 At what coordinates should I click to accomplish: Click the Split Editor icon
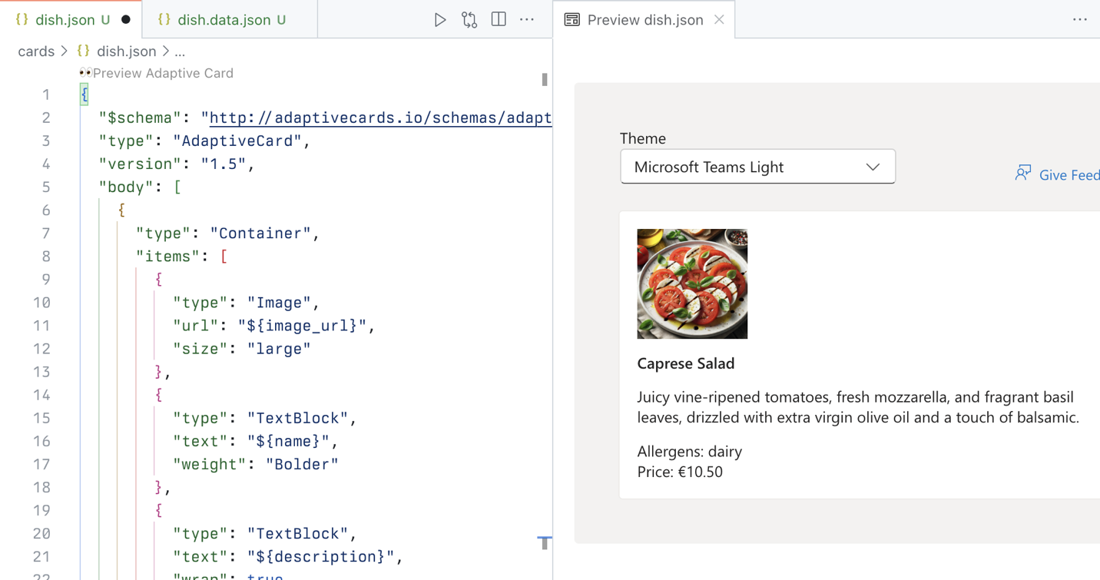tap(498, 19)
